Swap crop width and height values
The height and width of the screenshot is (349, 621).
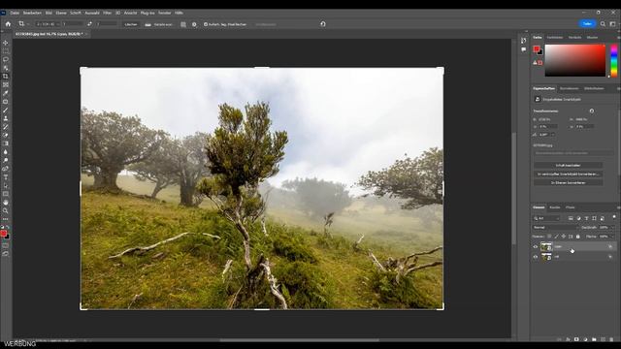pyautogui.click(x=90, y=24)
